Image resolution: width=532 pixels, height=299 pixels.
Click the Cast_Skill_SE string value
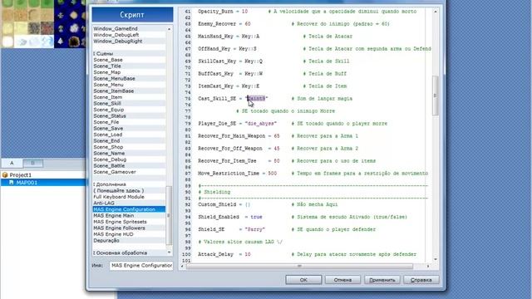(257, 99)
